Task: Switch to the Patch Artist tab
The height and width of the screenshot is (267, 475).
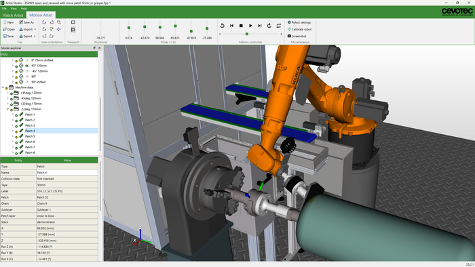Action: point(13,15)
